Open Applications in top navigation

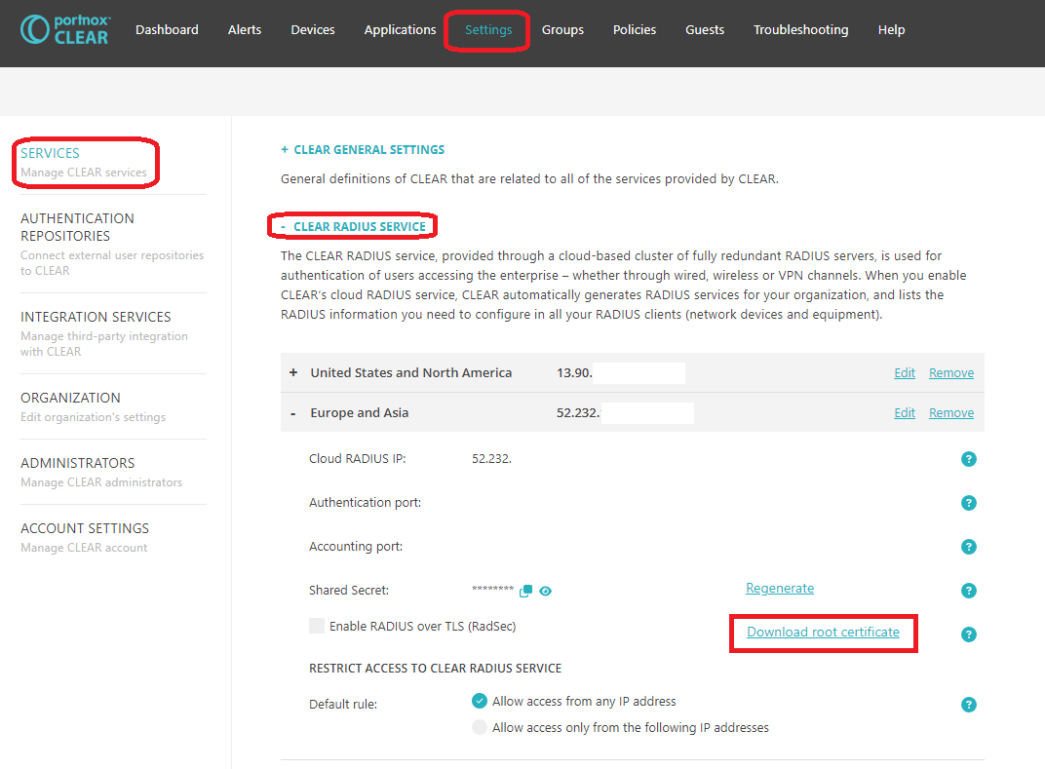[x=400, y=30]
